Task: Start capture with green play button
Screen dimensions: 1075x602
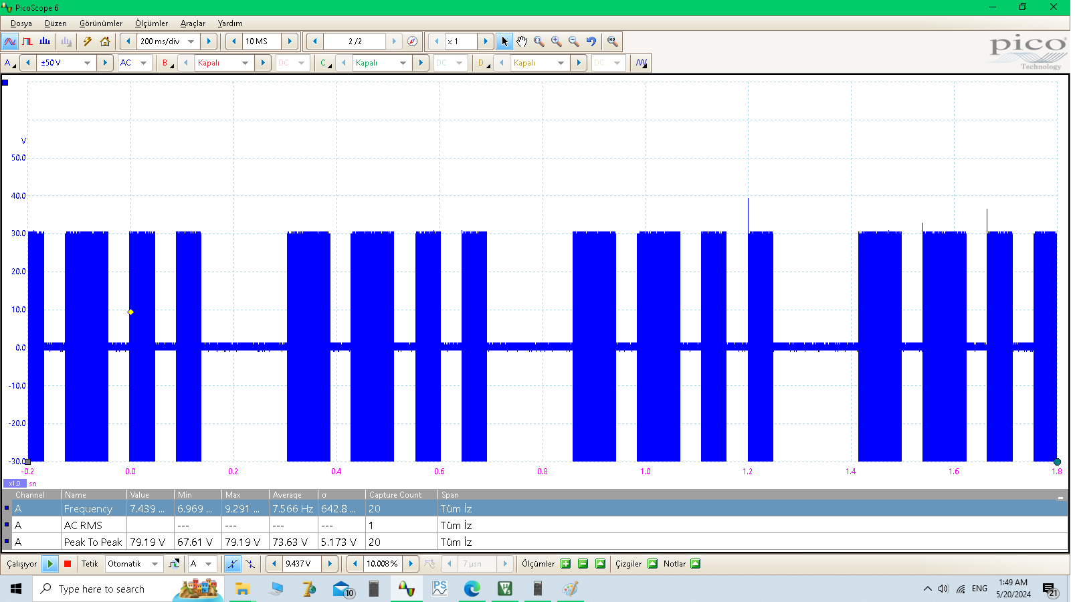Action: (50, 564)
